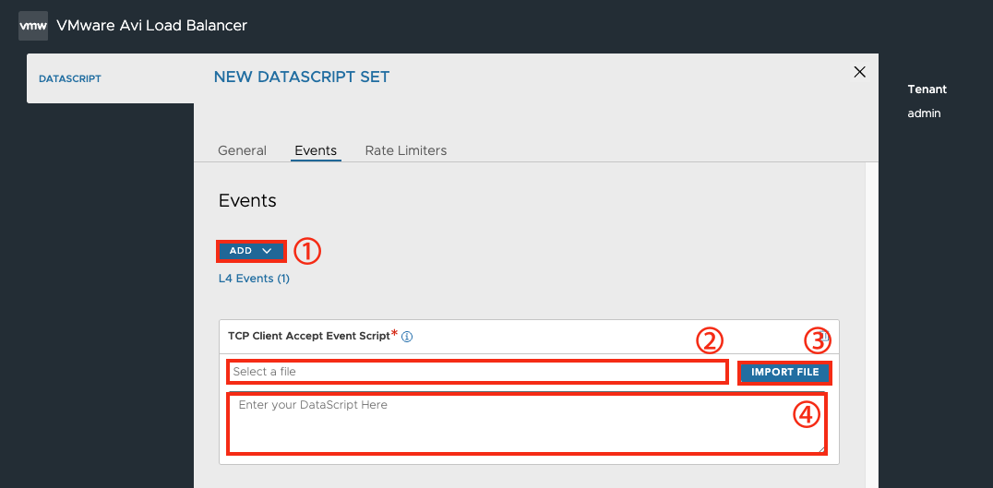Viewport: 993px width, 488px height.
Task: Close the New DataScript Set dialog
Action: [859, 72]
